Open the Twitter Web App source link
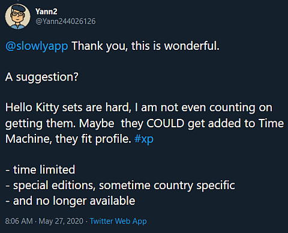 (x=118, y=221)
